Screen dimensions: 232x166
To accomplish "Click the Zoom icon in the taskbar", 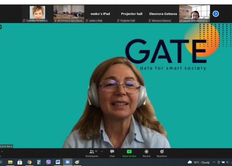I will click(x=67, y=162).
